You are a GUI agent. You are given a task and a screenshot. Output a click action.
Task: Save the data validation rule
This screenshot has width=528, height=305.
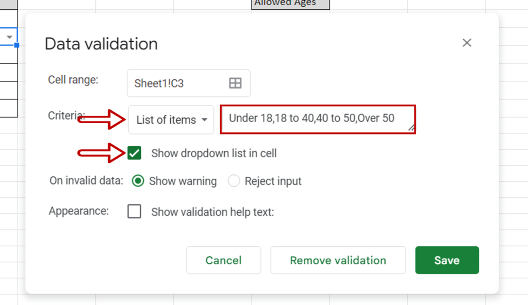[447, 260]
